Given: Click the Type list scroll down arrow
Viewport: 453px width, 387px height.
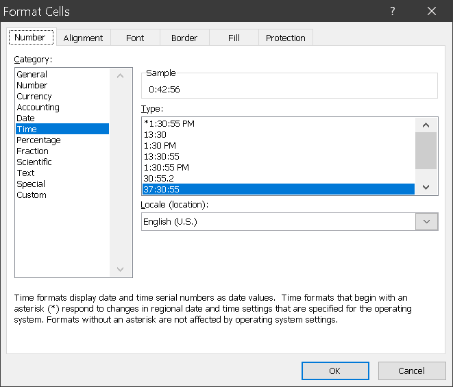Looking at the screenshot, I should click(426, 187).
